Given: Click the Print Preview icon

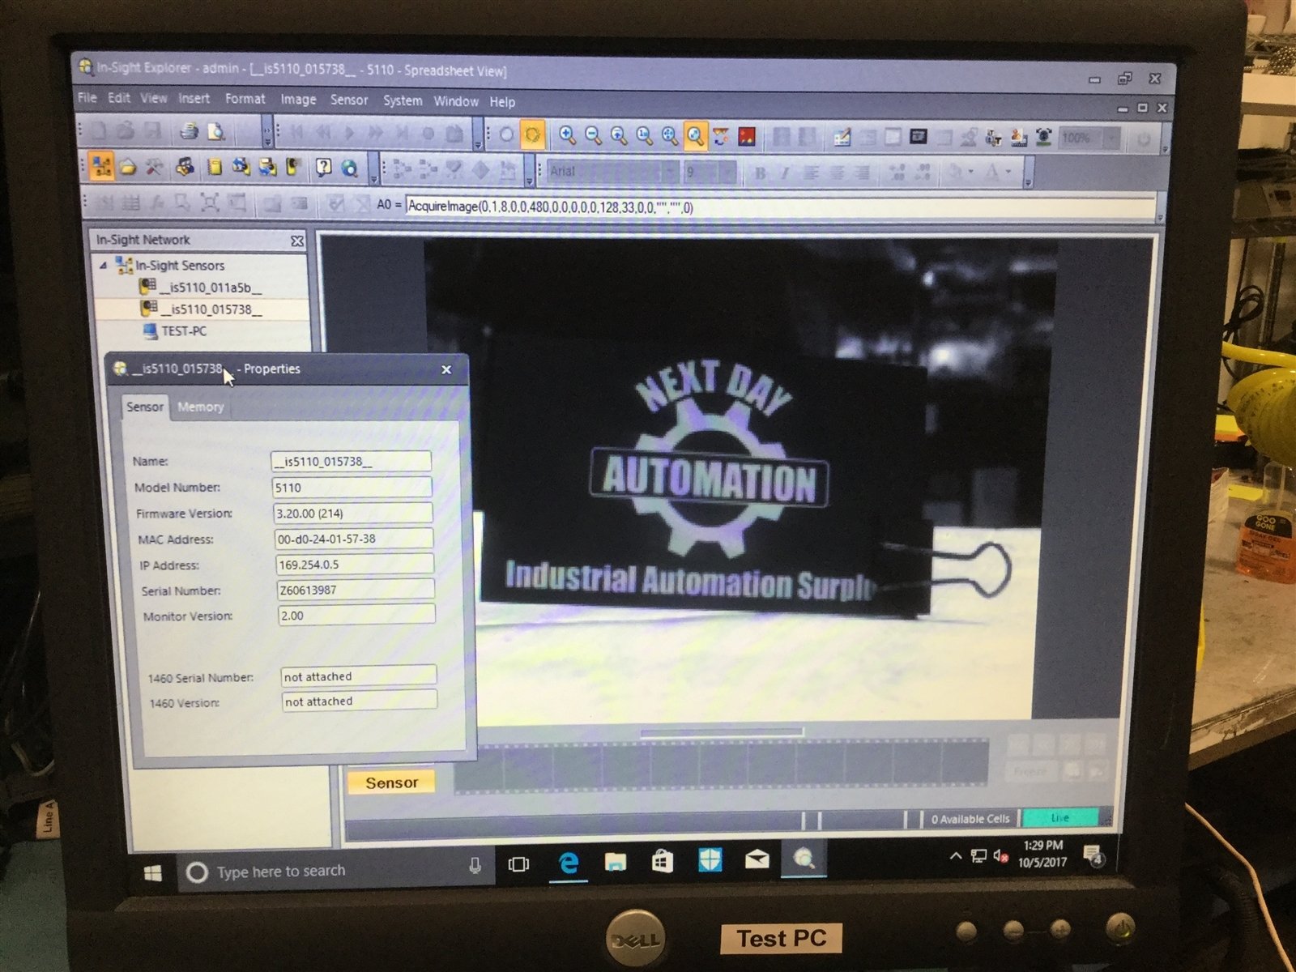Looking at the screenshot, I should tap(215, 131).
